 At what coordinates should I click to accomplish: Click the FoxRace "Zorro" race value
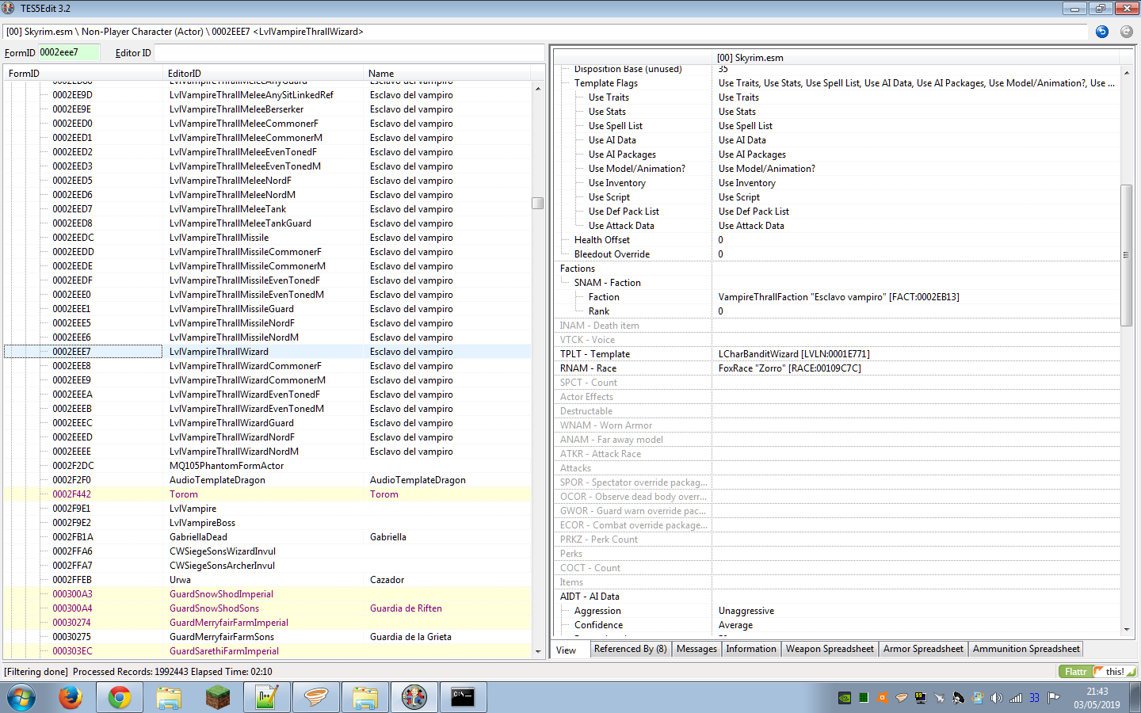tap(790, 368)
